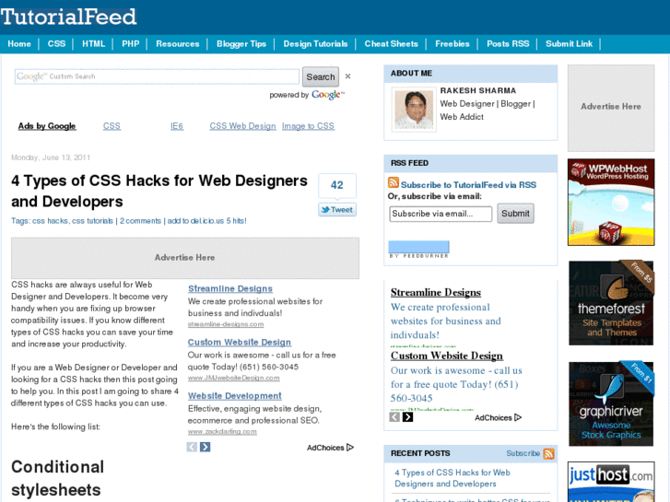Click the wide Advertise Here banner
This screenshot has height=502, width=670.
click(185, 258)
